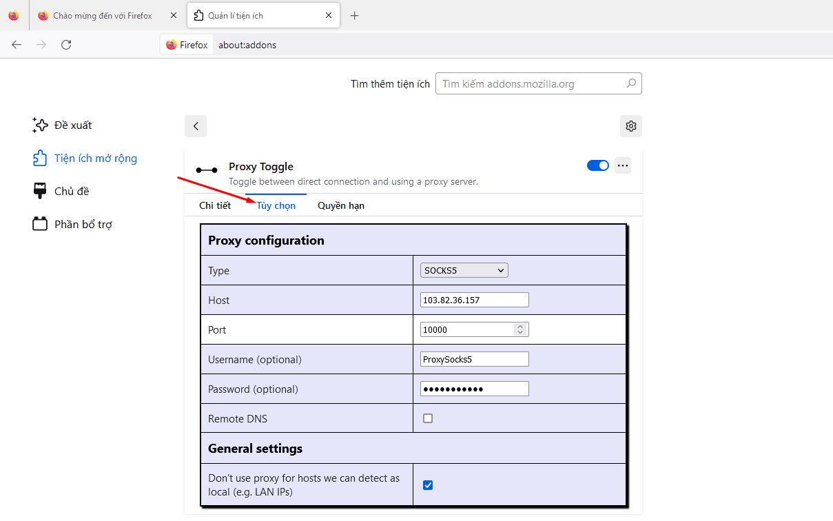Close the Chào mừng đến với Firefox tab

coord(174,15)
